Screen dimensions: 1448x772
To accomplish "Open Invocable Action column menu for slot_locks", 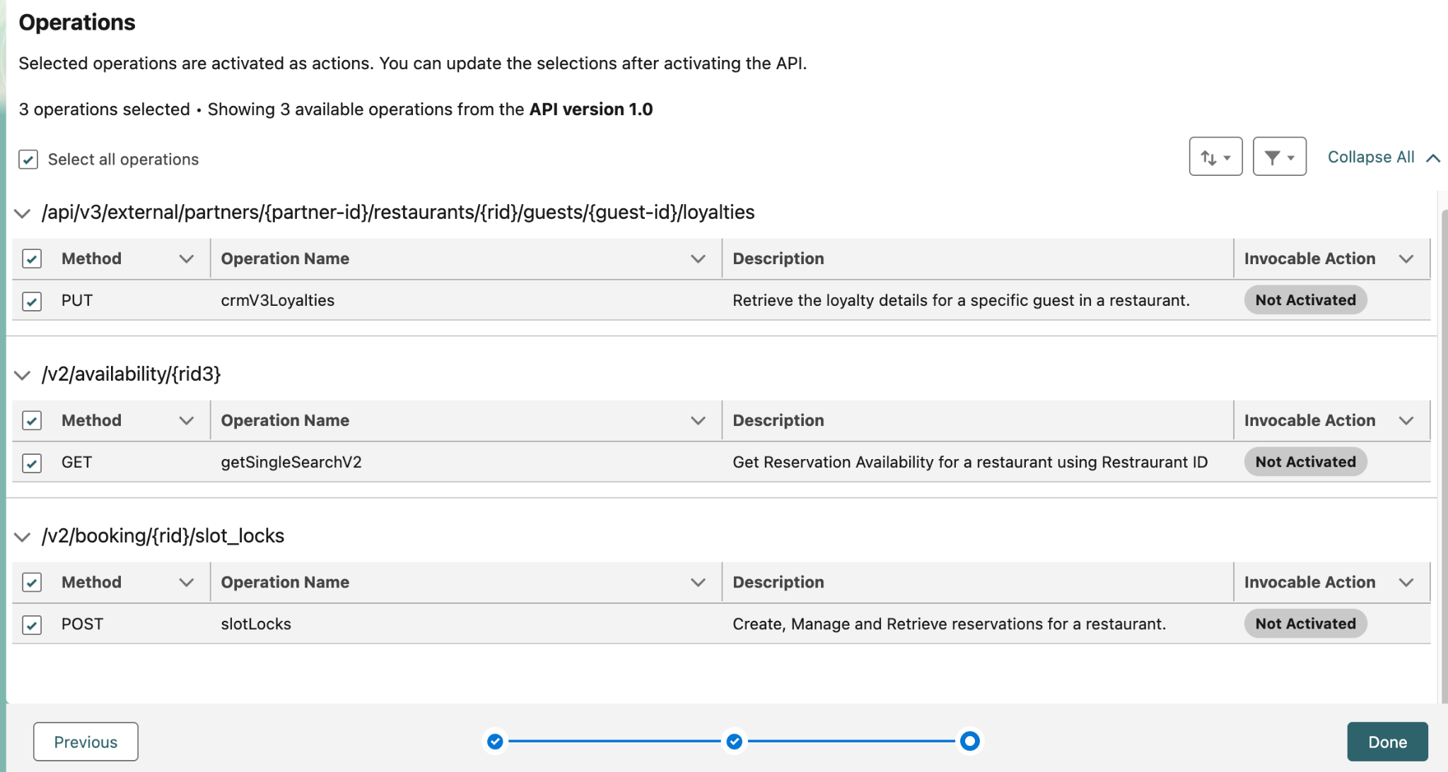I will (x=1406, y=582).
